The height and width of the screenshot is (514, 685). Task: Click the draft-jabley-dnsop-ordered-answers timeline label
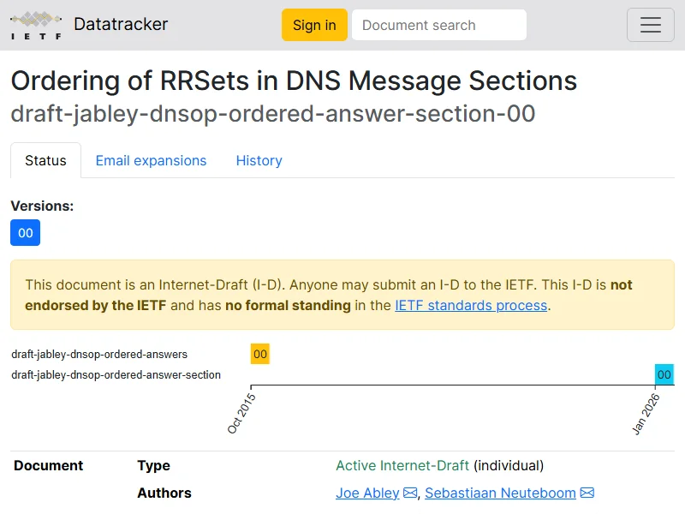coord(99,354)
